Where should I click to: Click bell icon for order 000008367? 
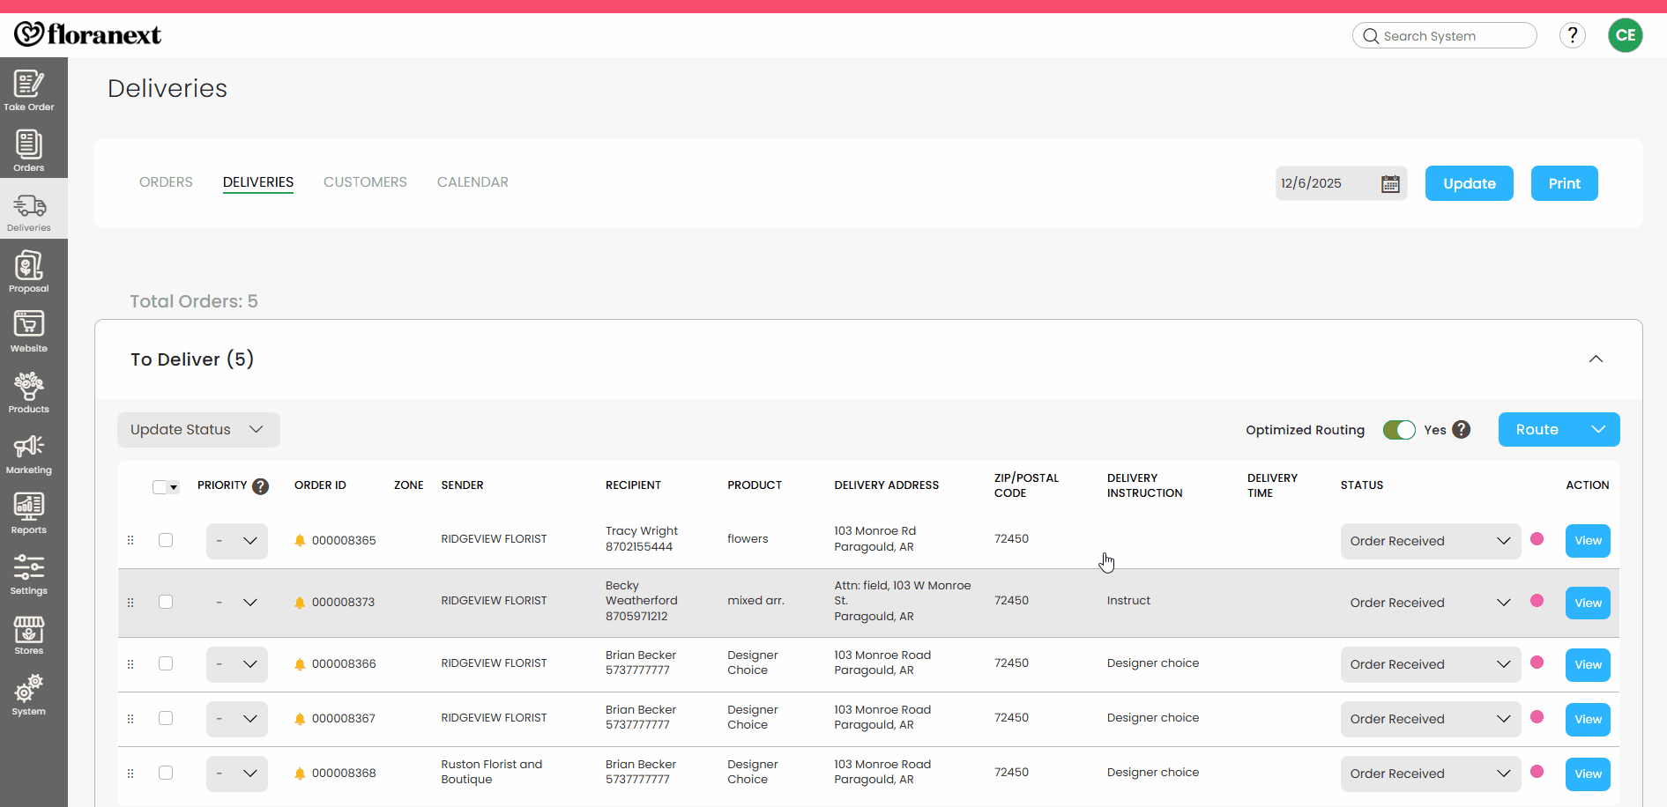[x=300, y=719]
